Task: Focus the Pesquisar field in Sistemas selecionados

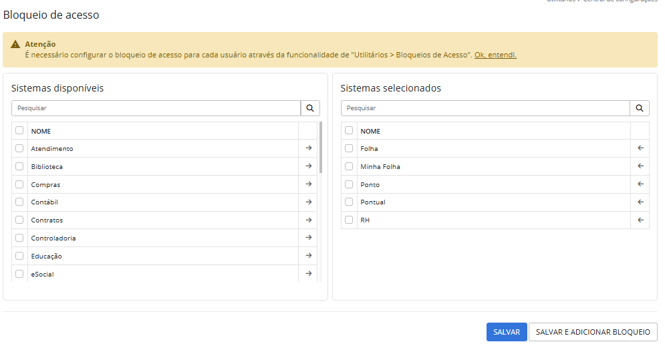Action: pos(485,108)
